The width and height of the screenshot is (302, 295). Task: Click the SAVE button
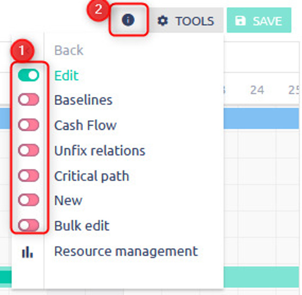[x=259, y=20]
